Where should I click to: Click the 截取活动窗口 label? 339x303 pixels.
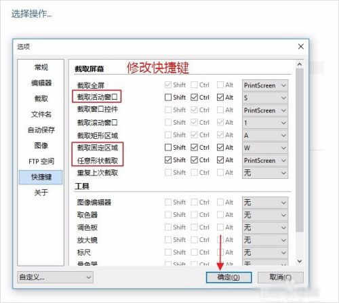(x=98, y=97)
